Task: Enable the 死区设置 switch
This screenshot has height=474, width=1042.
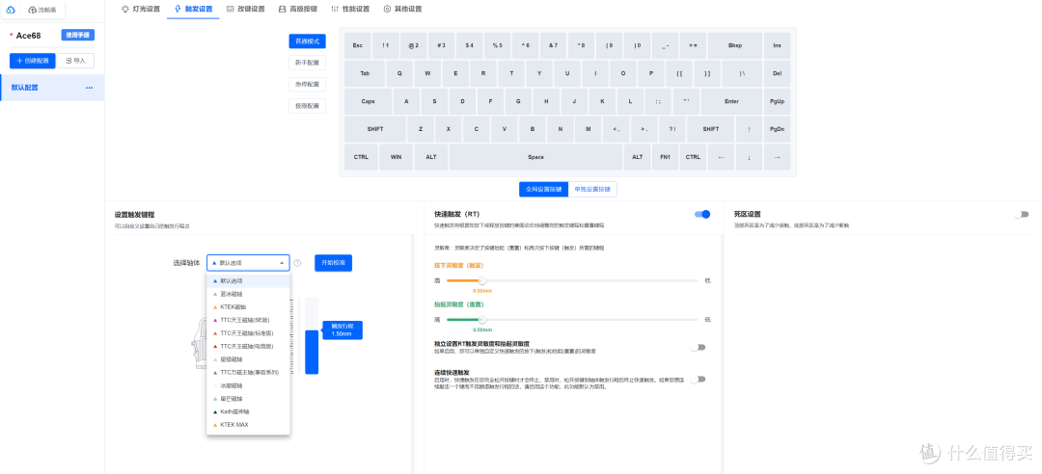Action: click(1021, 215)
